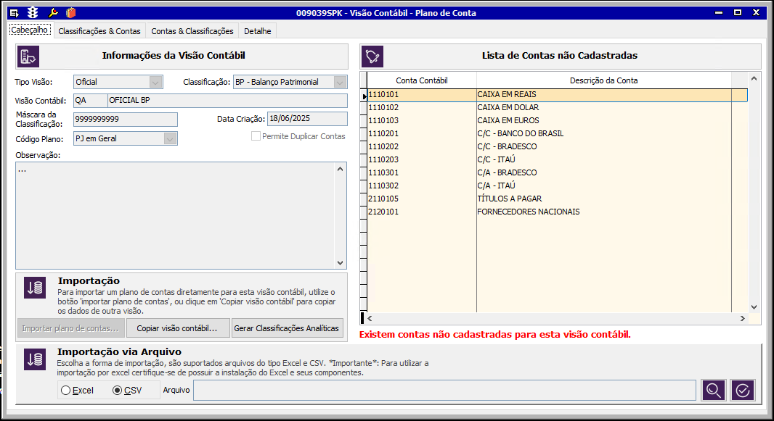The image size is (774, 421).
Task: Click the traffic light icon in title bar
Action: 33,13
